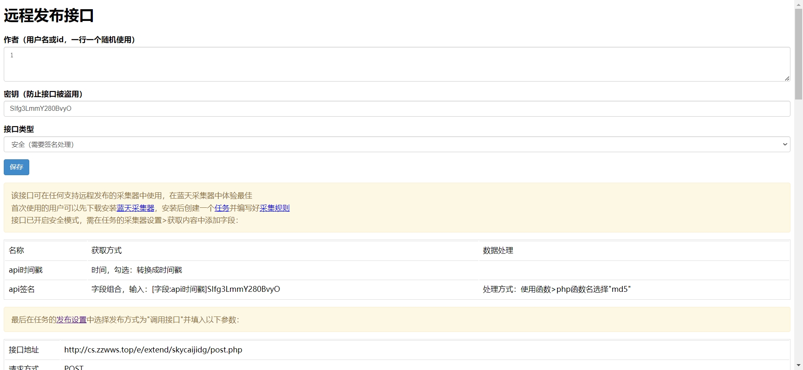This screenshot has width=803, height=370.
Task: Click the 密钥 input field
Action: pos(396,109)
